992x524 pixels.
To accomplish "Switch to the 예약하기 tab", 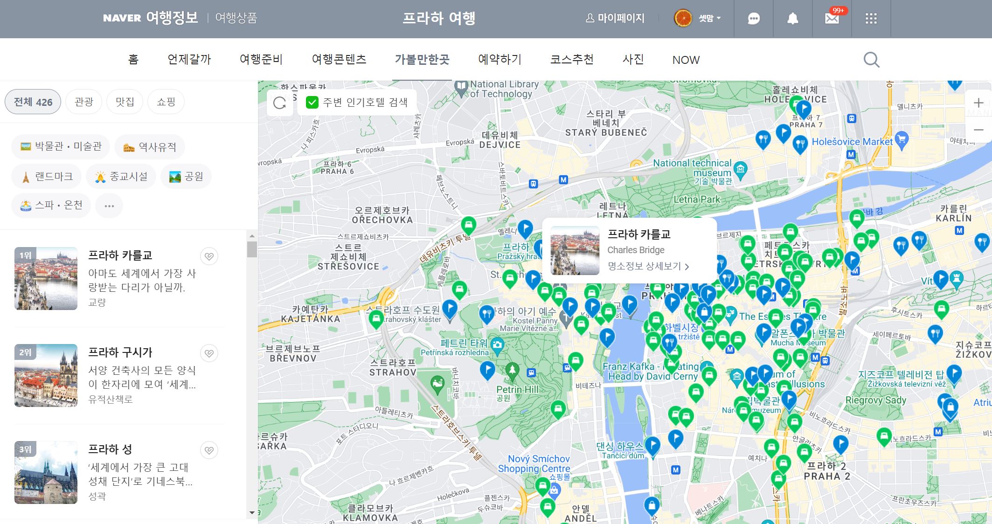I will pos(499,60).
